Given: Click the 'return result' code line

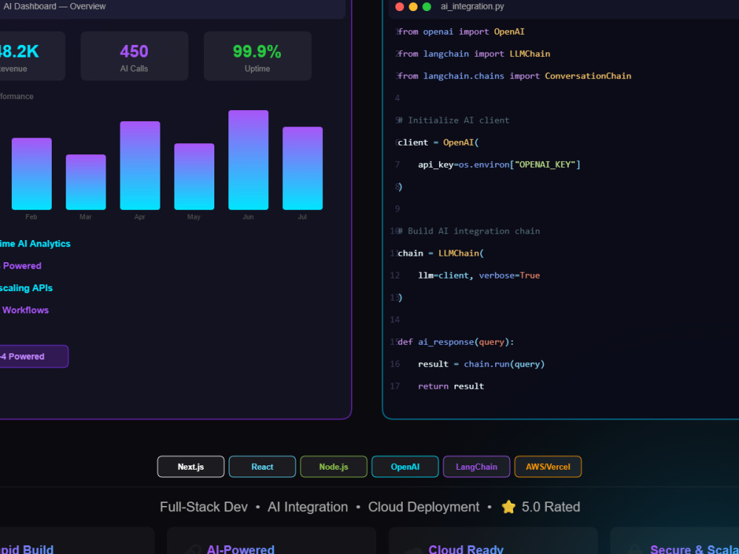Looking at the screenshot, I should tap(451, 386).
